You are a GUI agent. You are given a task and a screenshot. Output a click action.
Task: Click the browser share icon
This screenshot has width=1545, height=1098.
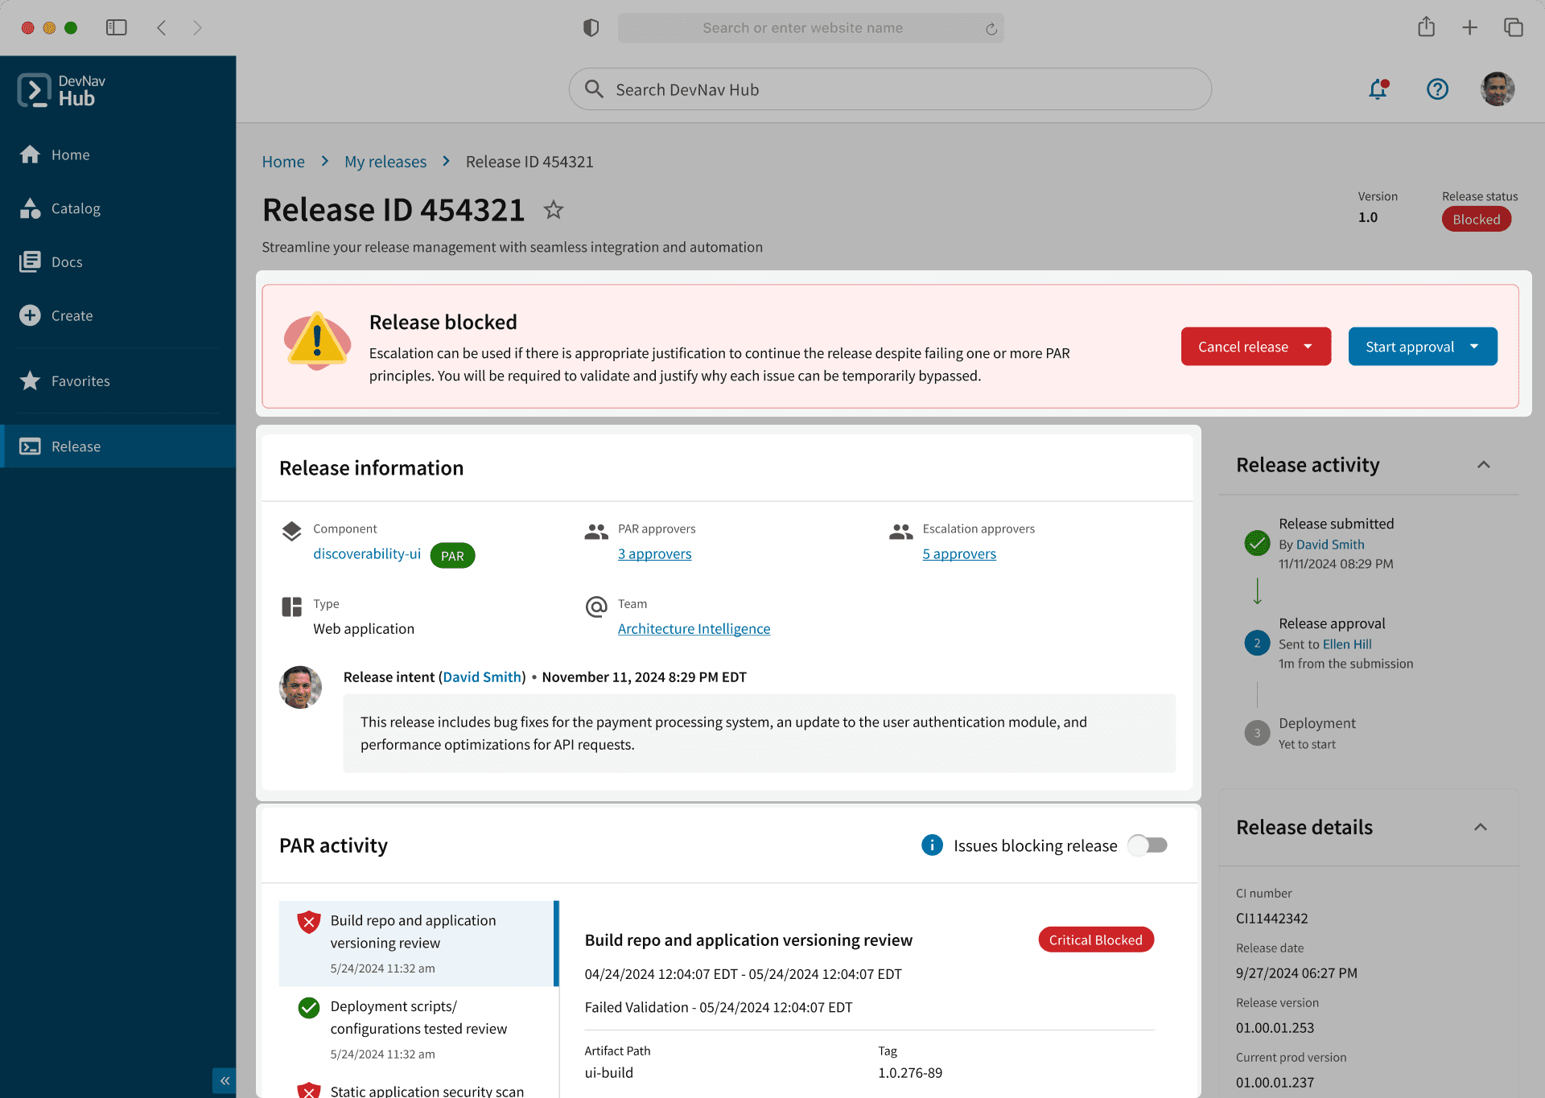coord(1426,27)
